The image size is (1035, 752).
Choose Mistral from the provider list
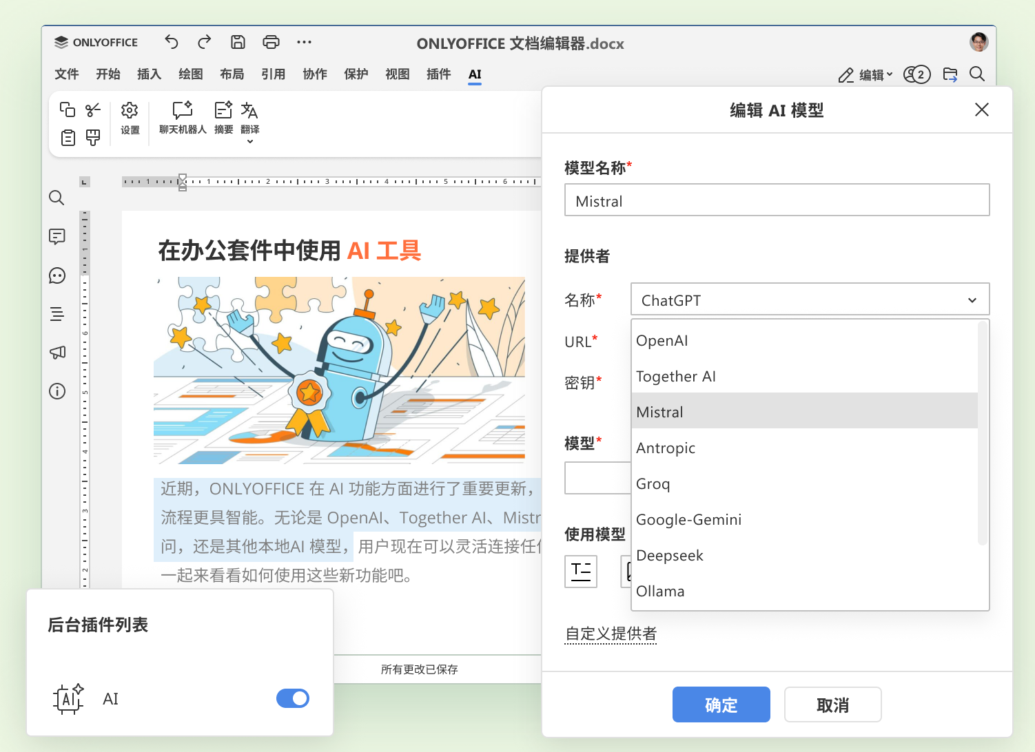click(804, 412)
